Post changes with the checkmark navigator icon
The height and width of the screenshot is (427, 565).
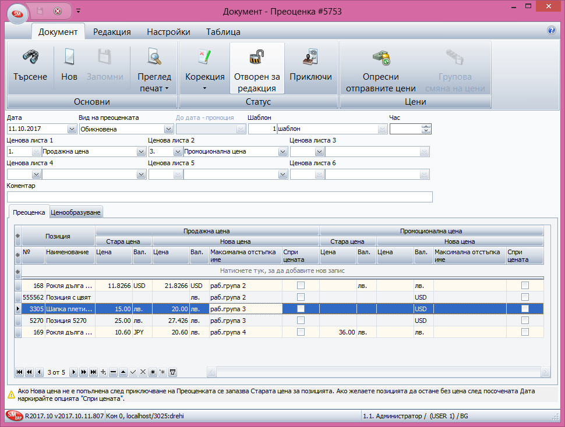pyautogui.click(x=133, y=372)
